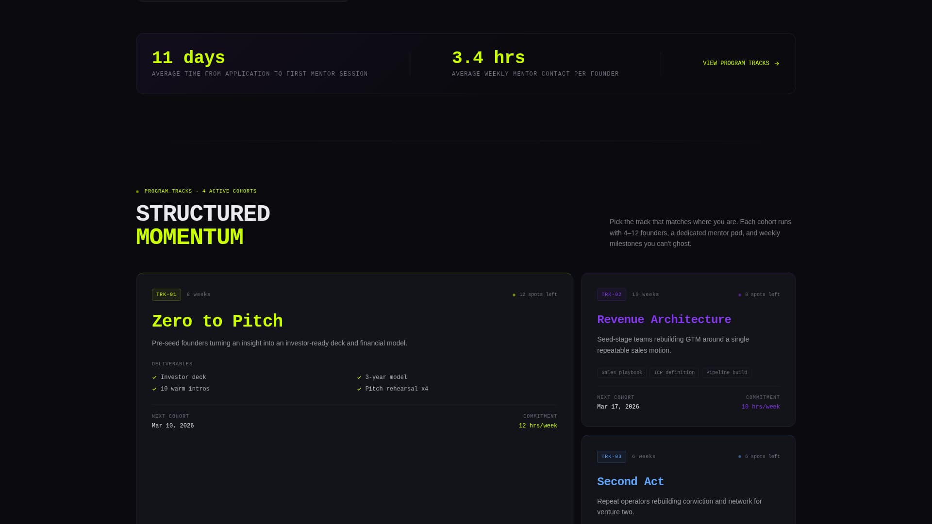Click the Pipeline build tag
The width and height of the screenshot is (932, 524).
pos(726,373)
